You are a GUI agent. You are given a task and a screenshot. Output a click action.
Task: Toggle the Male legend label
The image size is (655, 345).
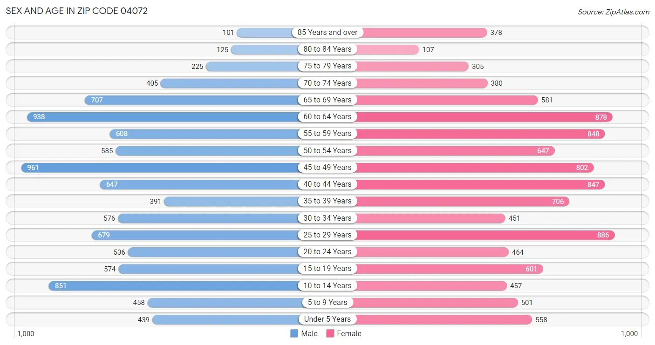tap(309, 333)
